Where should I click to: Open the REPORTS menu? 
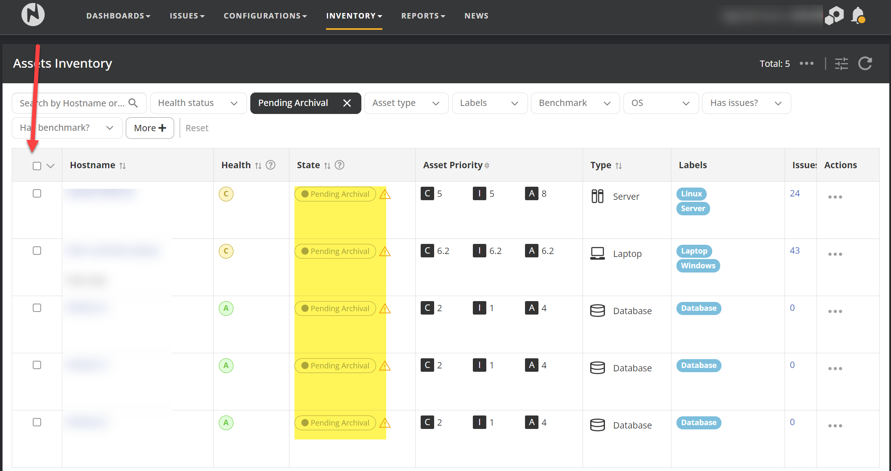tap(423, 16)
